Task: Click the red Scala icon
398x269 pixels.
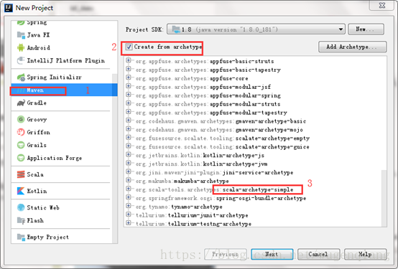Action: [21, 174]
